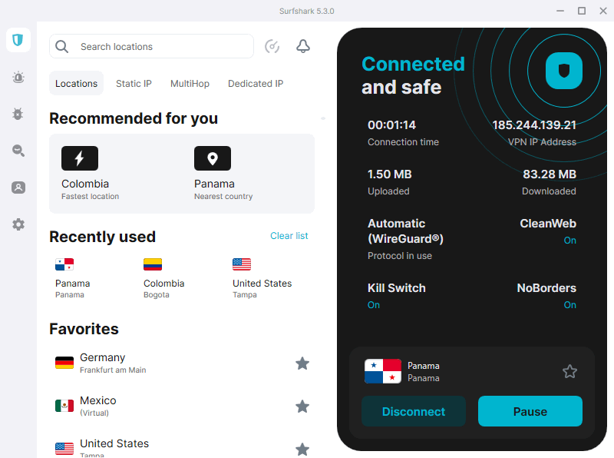614x458 pixels.
Task: Select the Dedicated IP tab
Action: [x=256, y=84]
